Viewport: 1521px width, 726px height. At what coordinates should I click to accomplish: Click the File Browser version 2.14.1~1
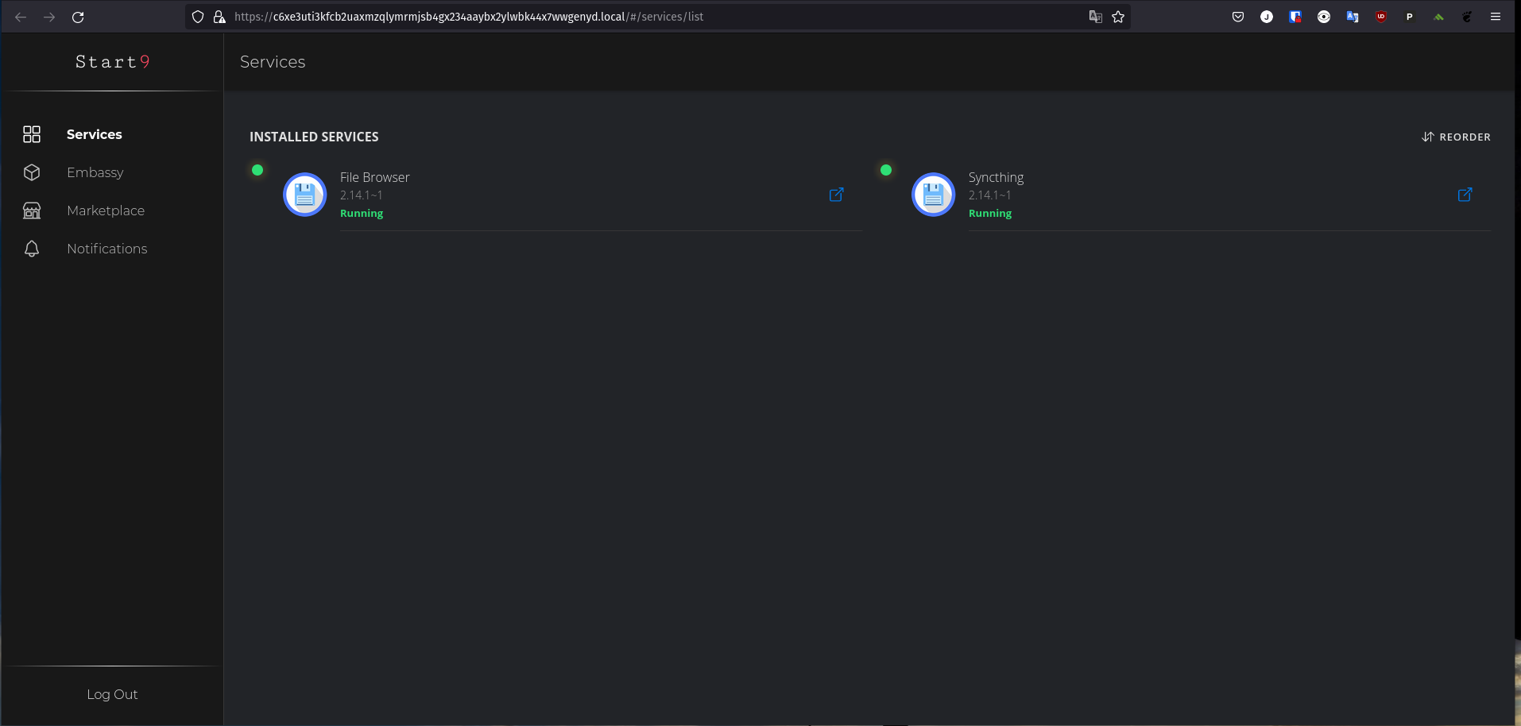[362, 195]
